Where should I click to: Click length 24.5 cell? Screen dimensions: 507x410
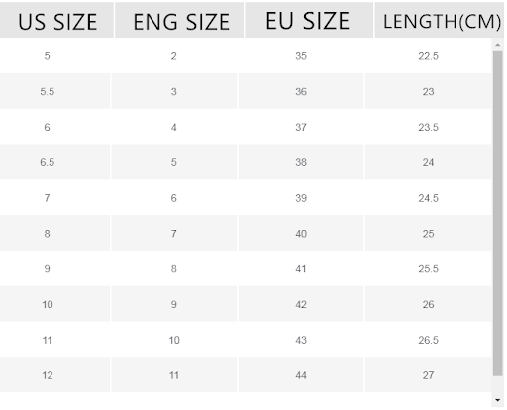click(x=428, y=198)
